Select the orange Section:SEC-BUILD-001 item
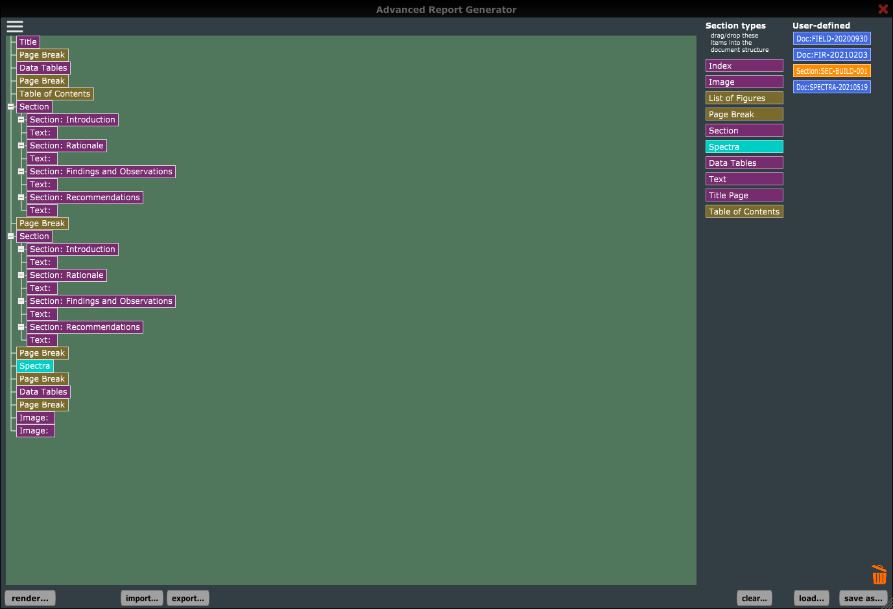This screenshot has height=609, width=893. pyautogui.click(x=831, y=71)
